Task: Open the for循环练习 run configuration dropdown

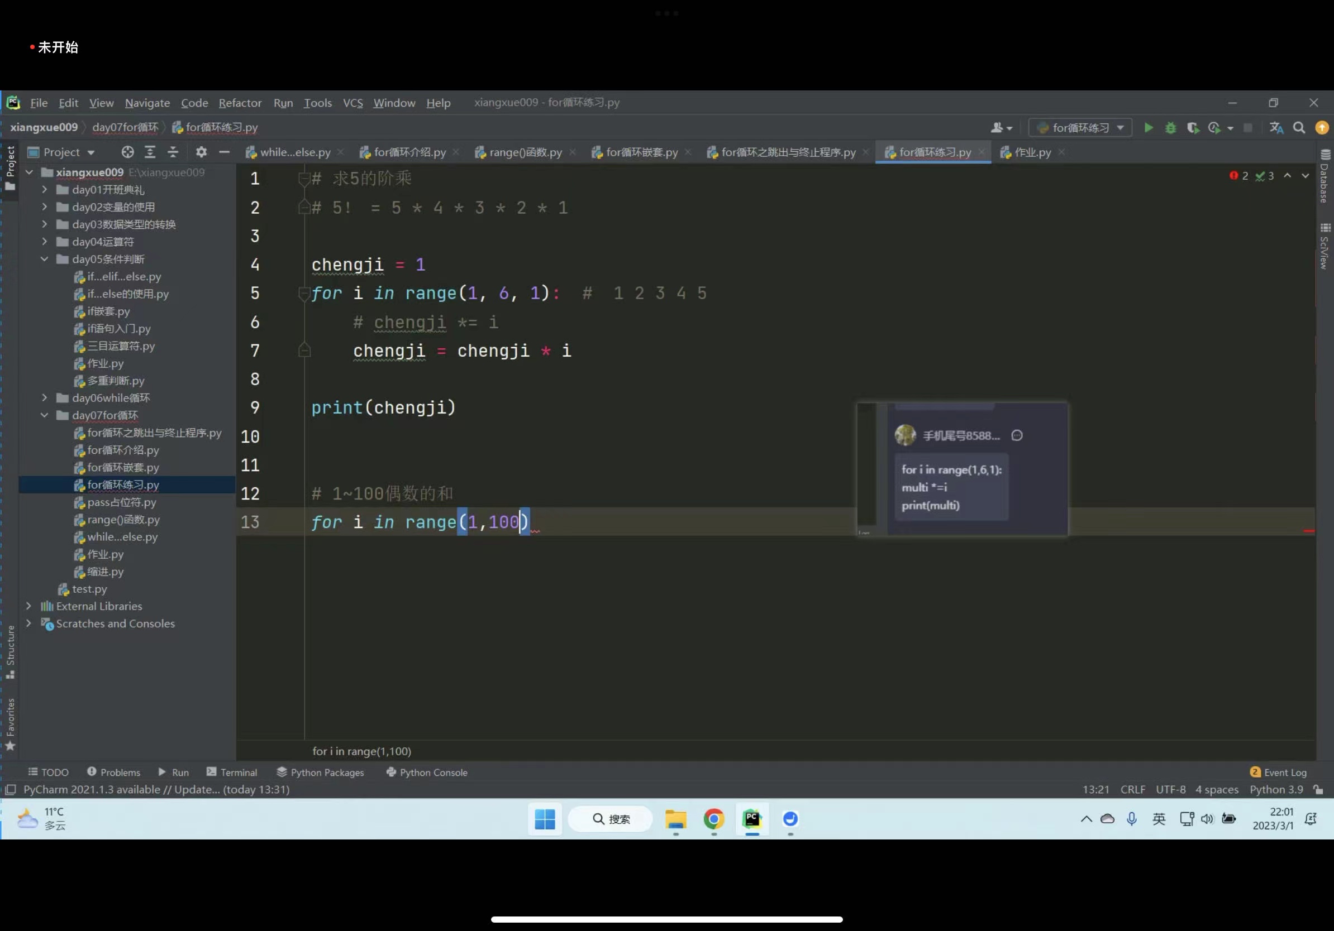Action: click(x=1080, y=128)
